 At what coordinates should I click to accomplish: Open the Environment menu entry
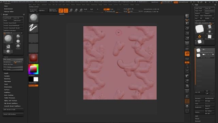point(8,9)
